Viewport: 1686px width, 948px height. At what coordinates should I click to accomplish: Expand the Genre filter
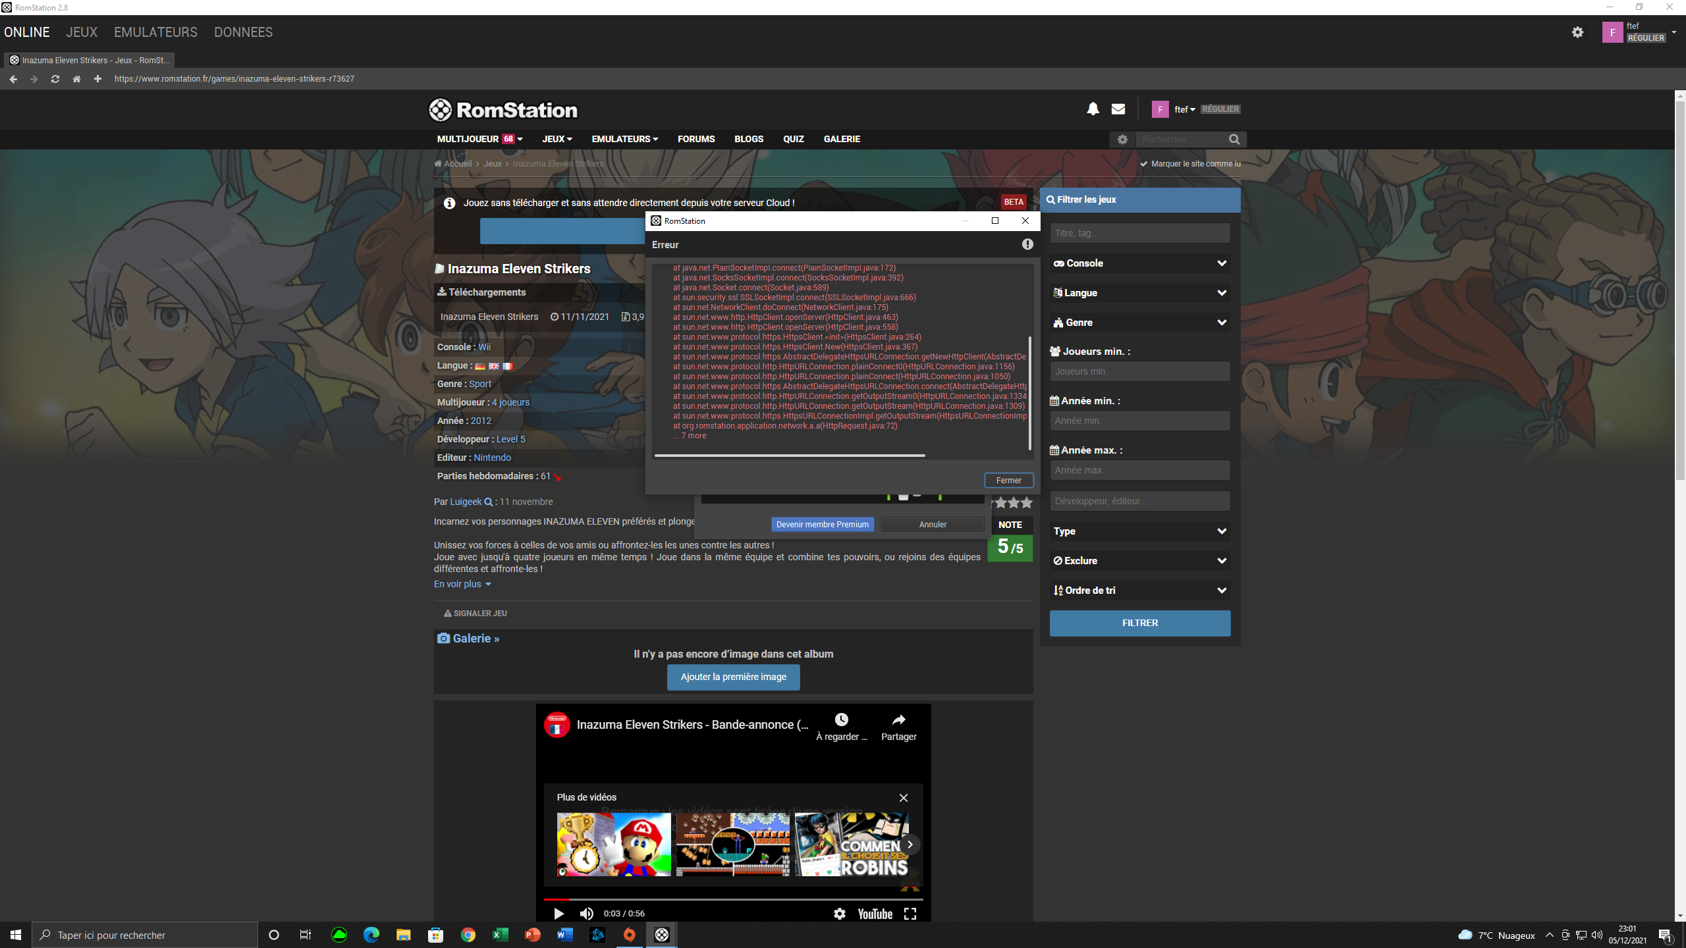coord(1140,323)
